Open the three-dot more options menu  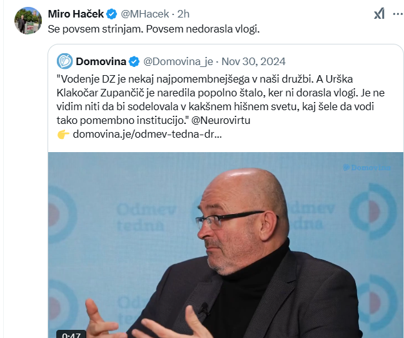tap(398, 14)
